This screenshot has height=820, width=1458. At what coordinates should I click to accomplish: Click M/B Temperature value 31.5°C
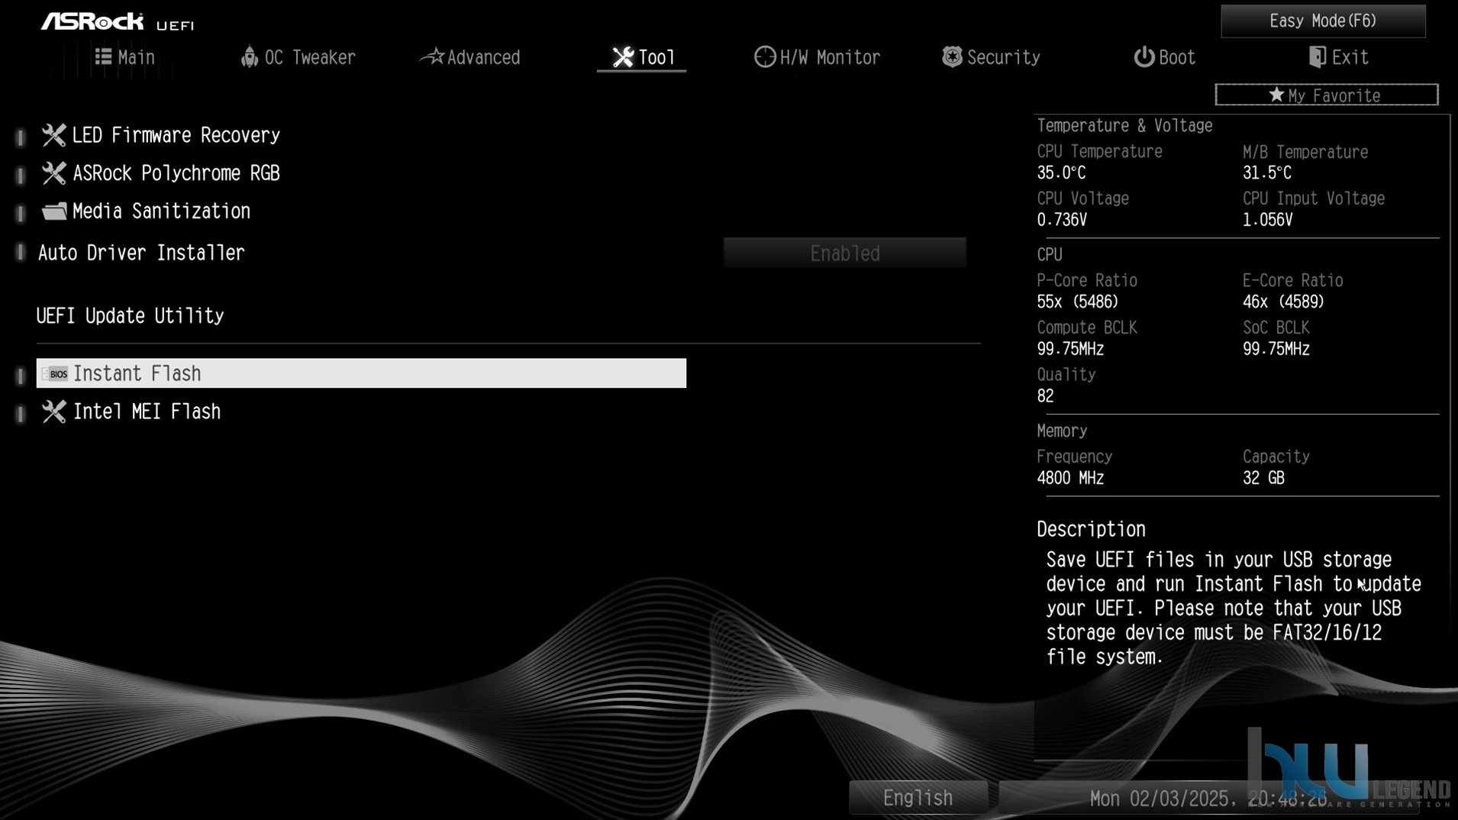1267,173
